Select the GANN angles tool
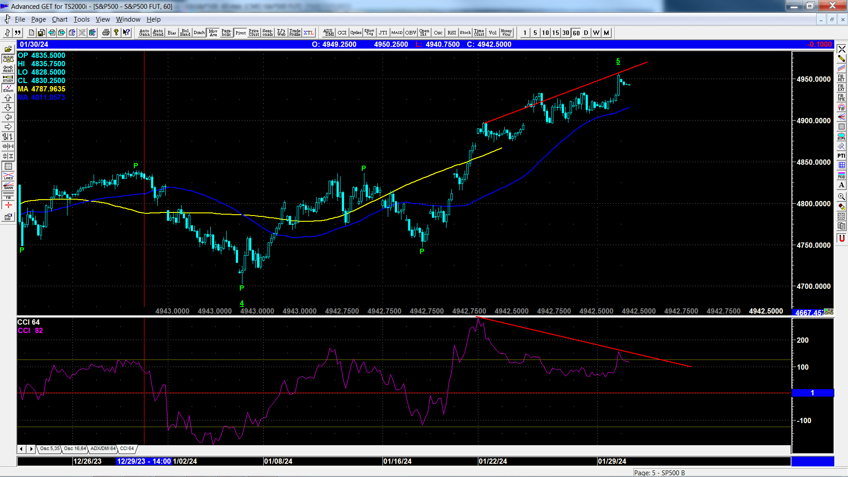This screenshot has width=848, height=477. click(8, 185)
